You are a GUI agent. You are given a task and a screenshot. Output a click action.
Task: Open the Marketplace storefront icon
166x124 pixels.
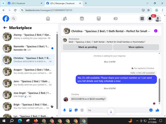click(99, 19)
